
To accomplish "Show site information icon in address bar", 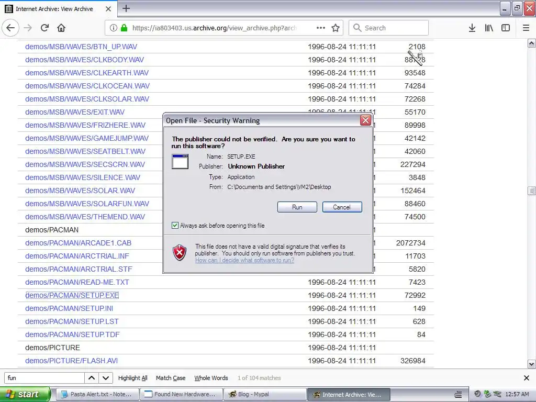I will pyautogui.click(x=114, y=28).
